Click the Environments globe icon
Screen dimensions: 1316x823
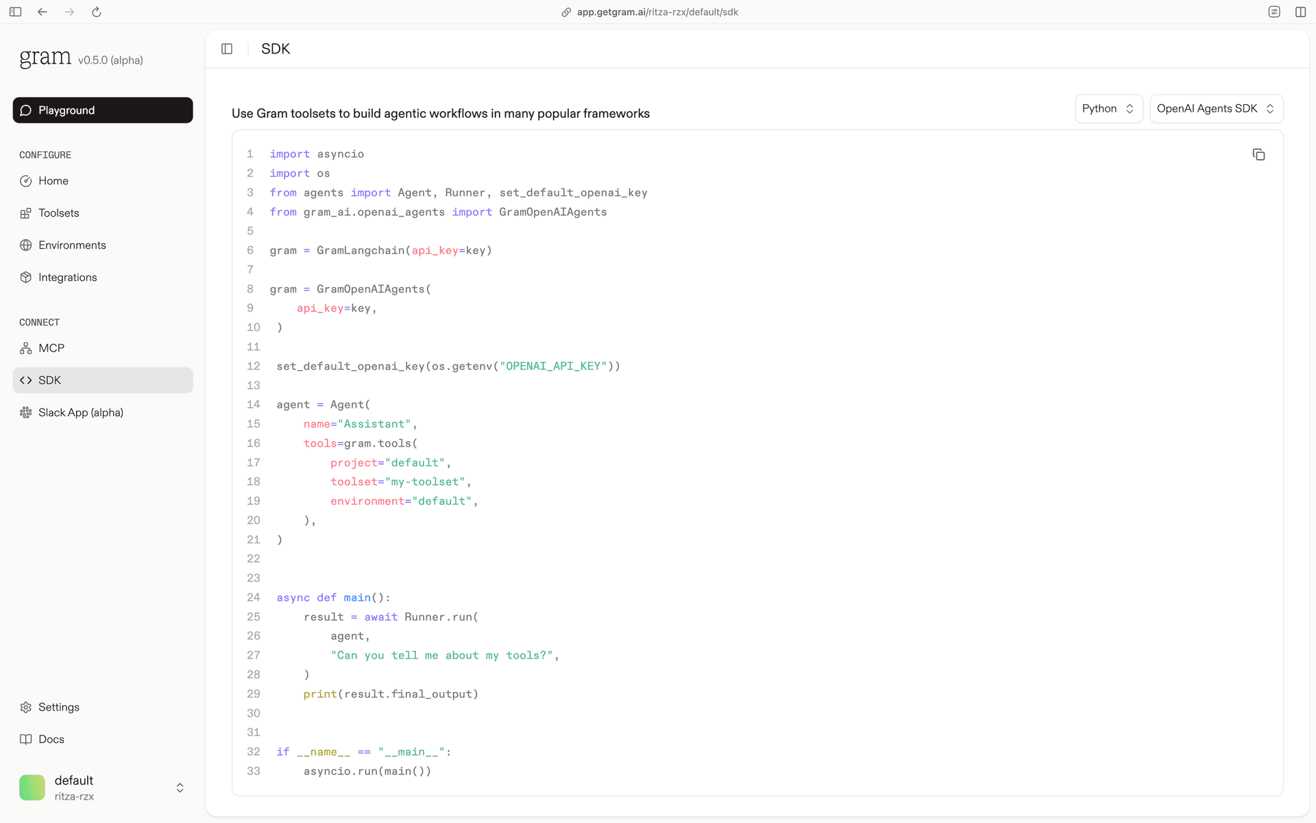(x=26, y=245)
